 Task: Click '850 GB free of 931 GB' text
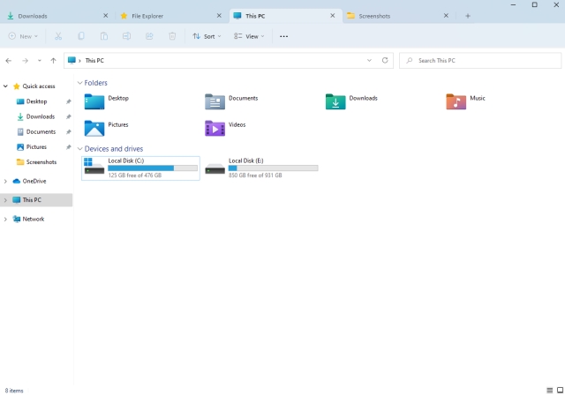click(255, 175)
